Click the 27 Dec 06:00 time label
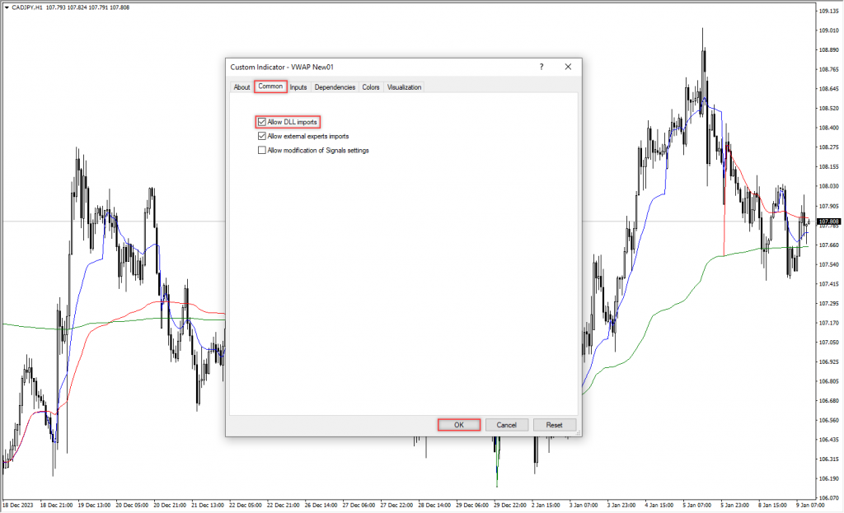 (x=359, y=505)
